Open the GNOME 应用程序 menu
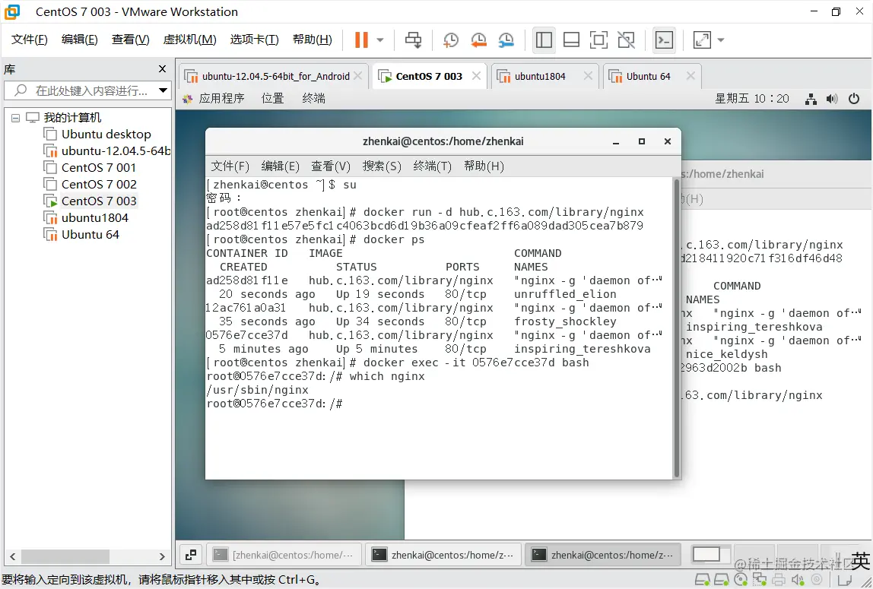 [x=214, y=99]
